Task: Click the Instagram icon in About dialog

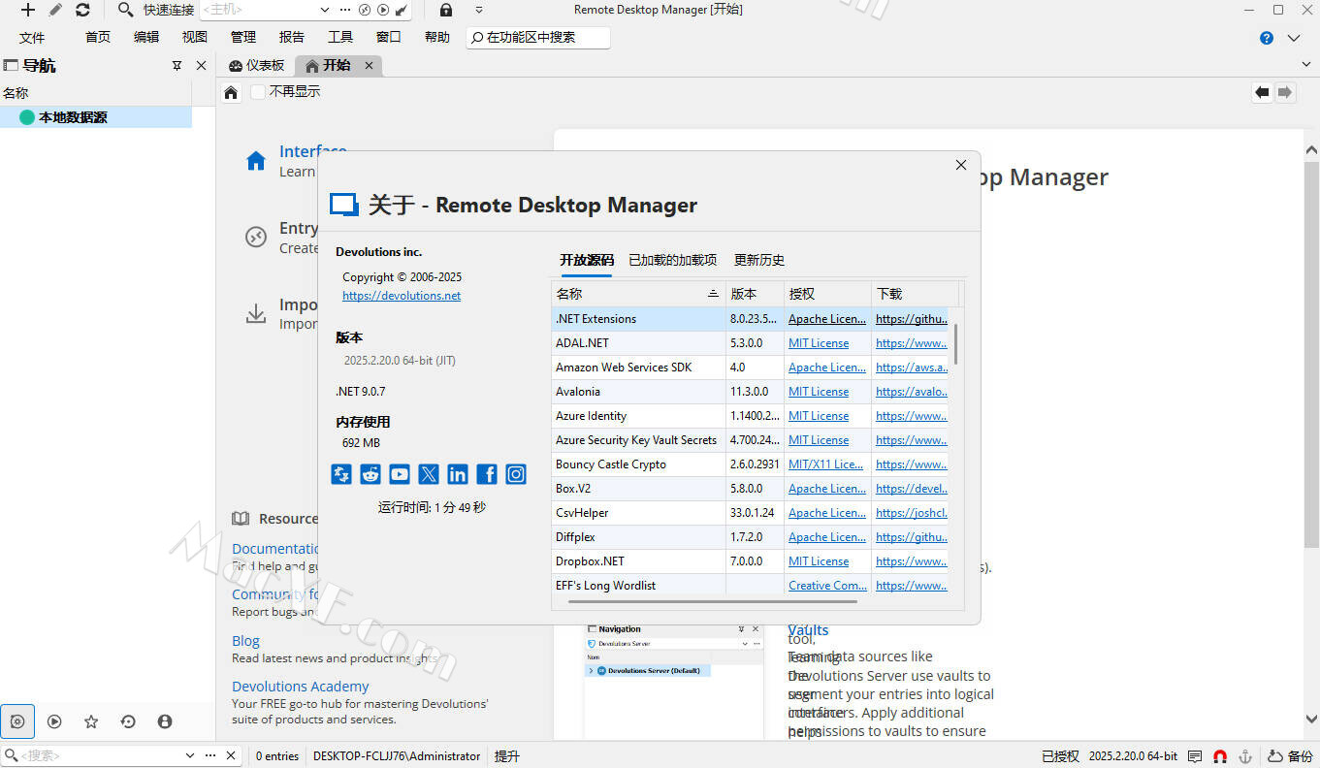Action: coord(516,474)
